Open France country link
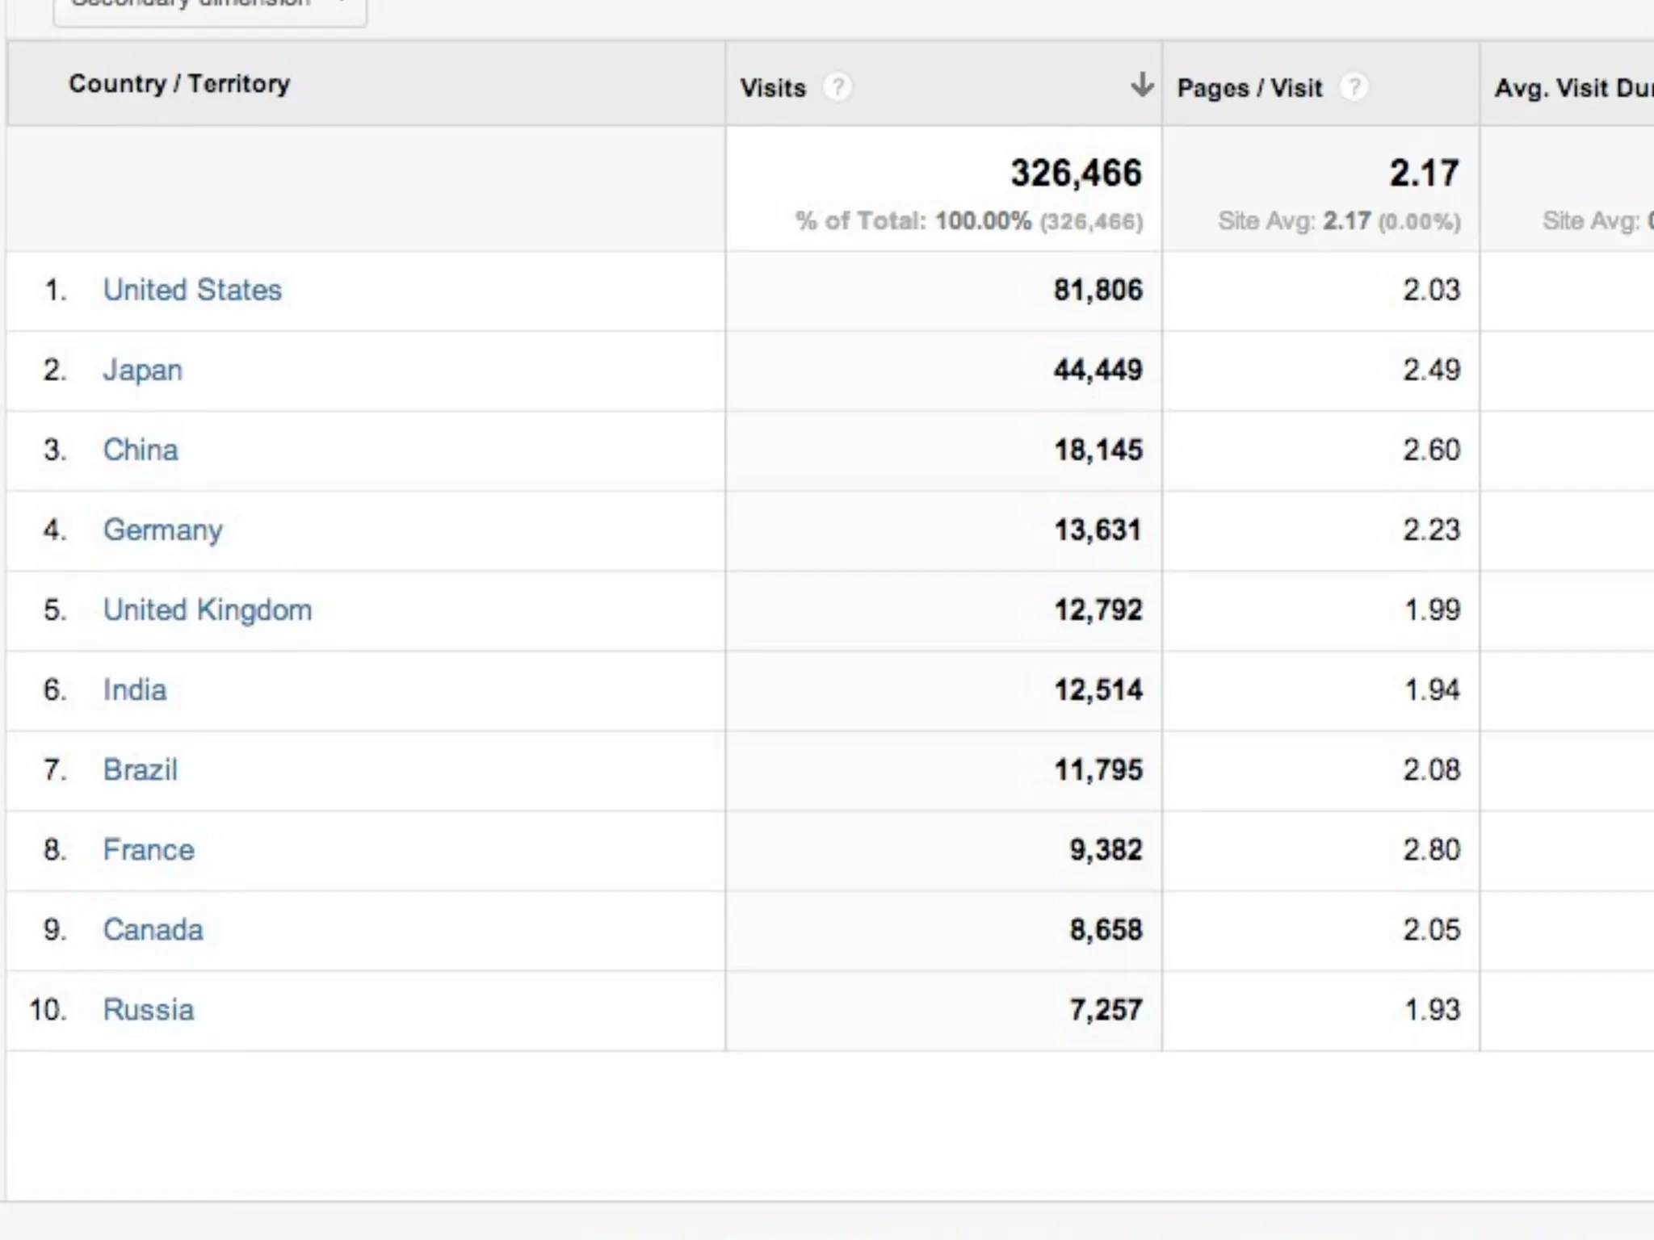Screen dimensions: 1654x1240 (149, 849)
